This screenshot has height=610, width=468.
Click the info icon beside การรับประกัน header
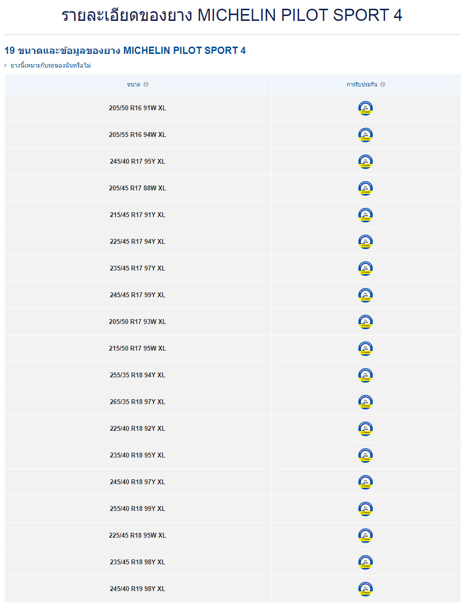tap(383, 85)
